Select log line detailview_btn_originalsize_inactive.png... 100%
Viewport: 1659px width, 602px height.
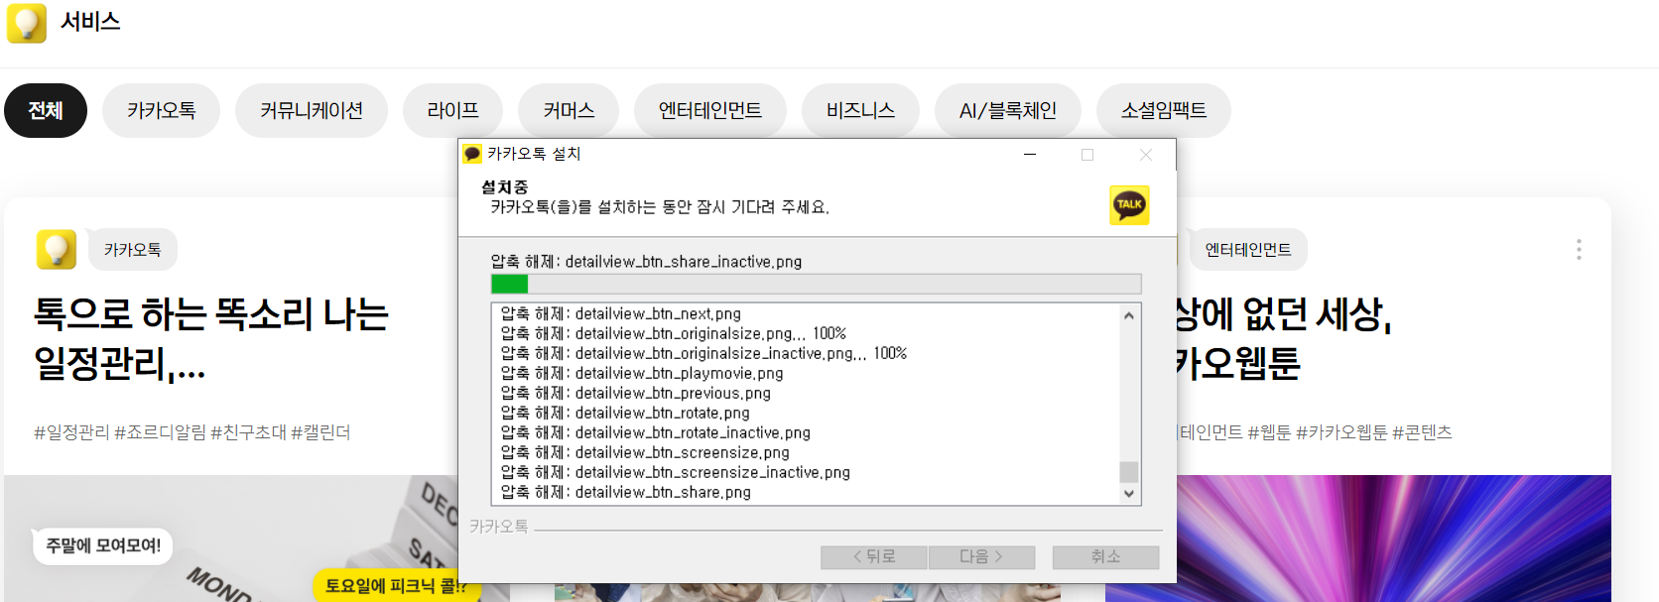pos(703,353)
